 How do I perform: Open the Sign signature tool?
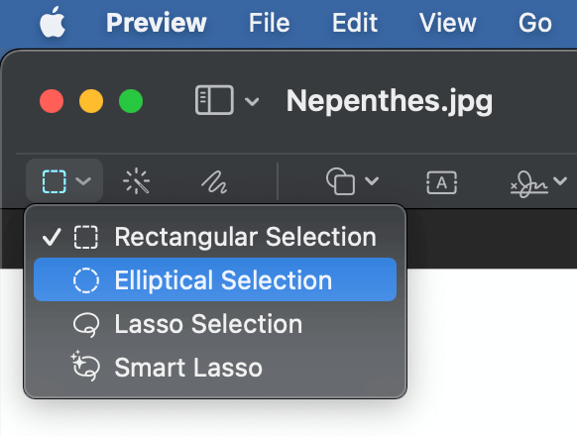point(528,183)
